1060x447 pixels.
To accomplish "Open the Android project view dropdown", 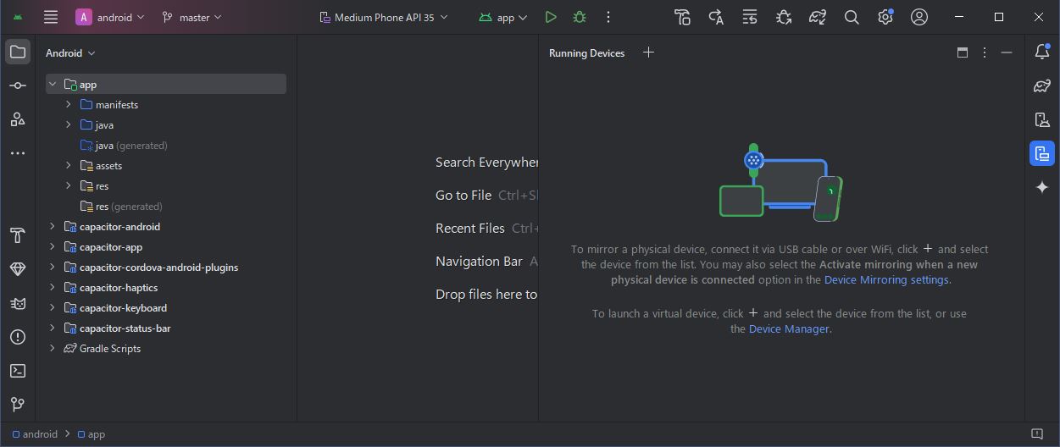I will pyautogui.click(x=70, y=52).
